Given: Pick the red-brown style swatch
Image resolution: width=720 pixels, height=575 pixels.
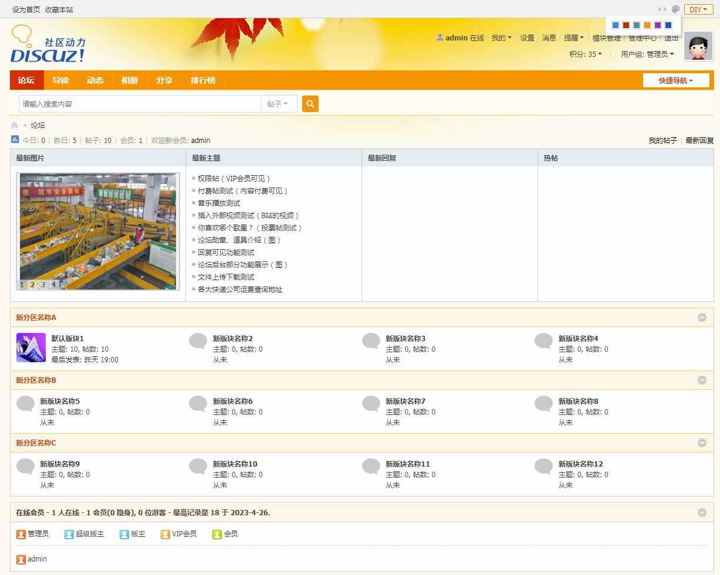Looking at the screenshot, I should [626, 25].
